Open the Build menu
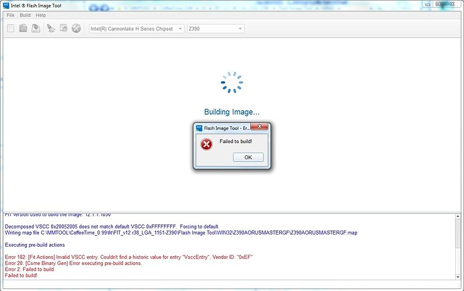Image resolution: width=464 pixels, height=291 pixels. tap(25, 15)
